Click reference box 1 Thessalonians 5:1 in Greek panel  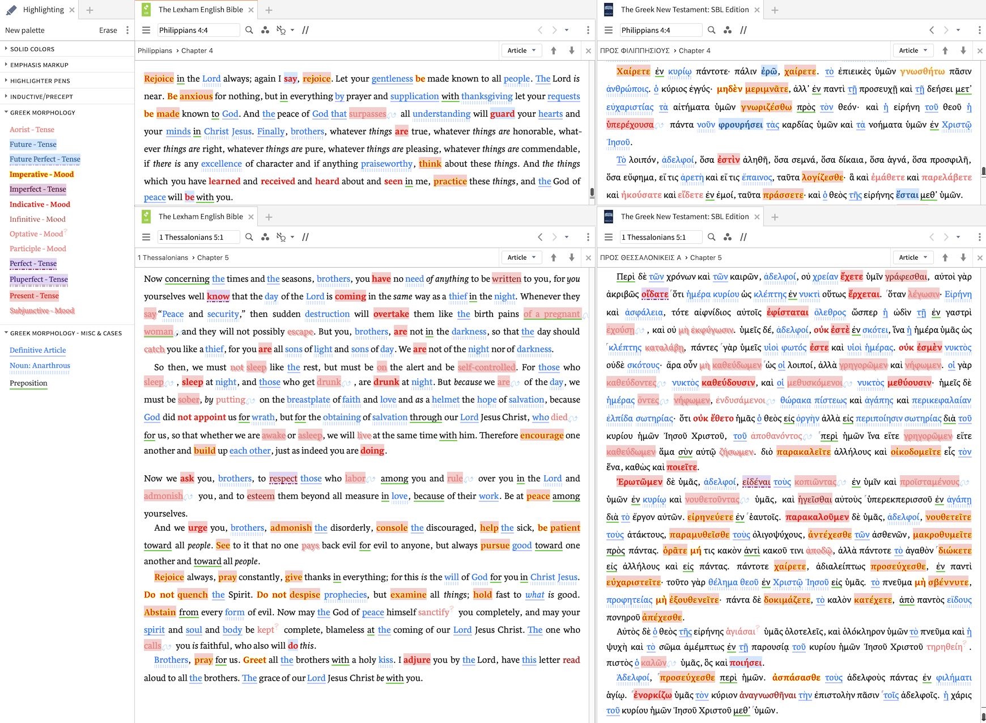660,237
